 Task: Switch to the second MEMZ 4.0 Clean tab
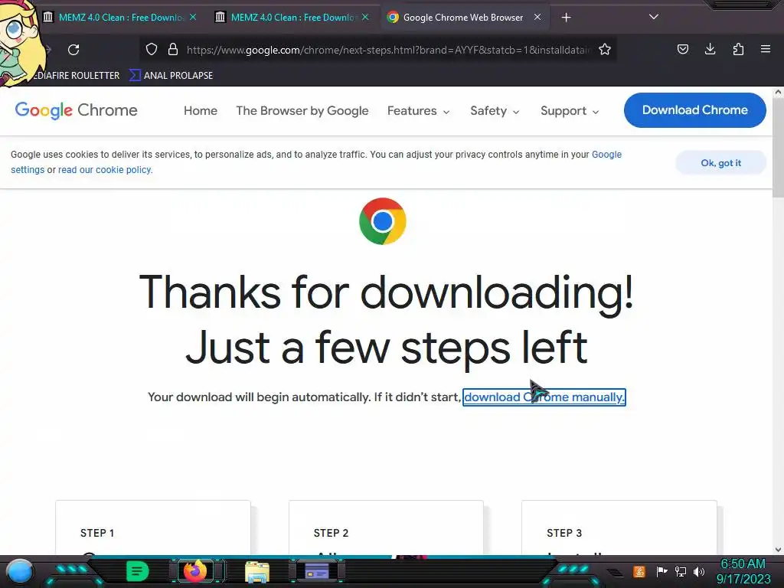coord(293,17)
